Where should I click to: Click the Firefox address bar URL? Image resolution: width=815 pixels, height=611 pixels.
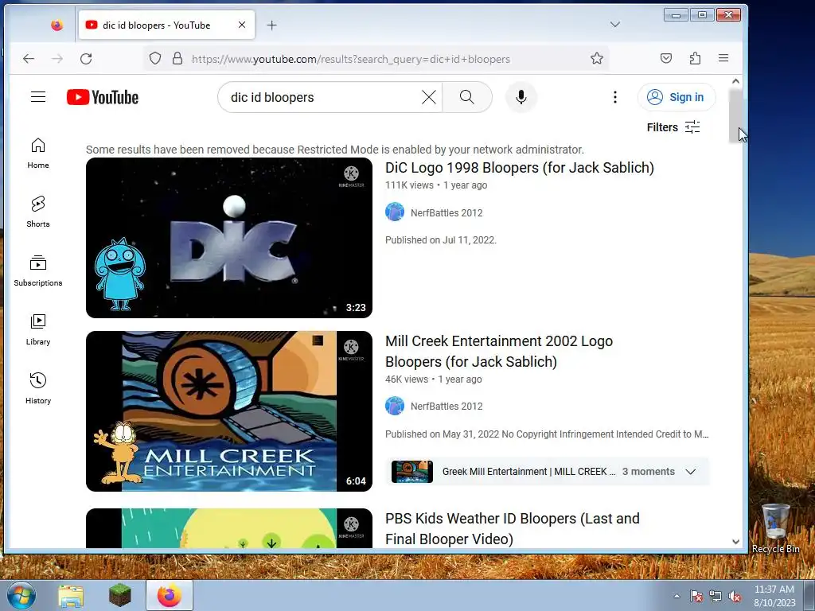pos(351,59)
